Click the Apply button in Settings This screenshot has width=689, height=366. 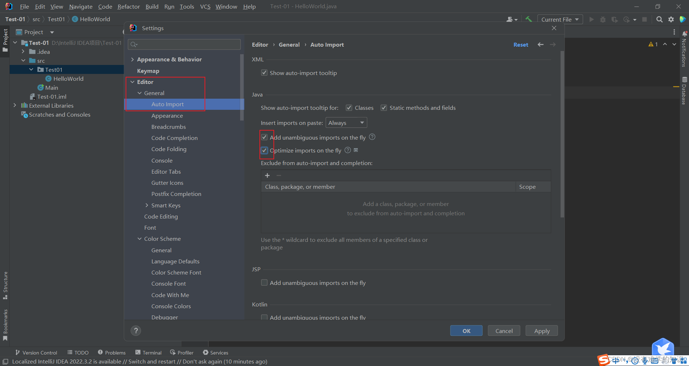point(542,330)
